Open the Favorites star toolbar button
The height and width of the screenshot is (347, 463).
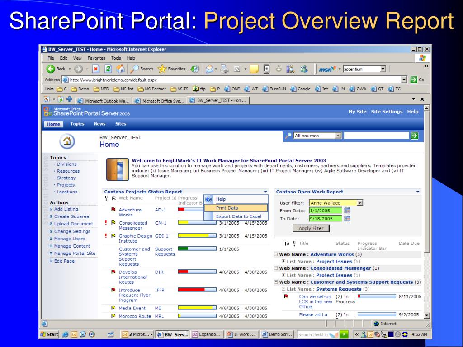click(172, 69)
